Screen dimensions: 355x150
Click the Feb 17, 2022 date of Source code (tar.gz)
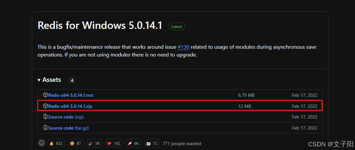tap(305, 128)
